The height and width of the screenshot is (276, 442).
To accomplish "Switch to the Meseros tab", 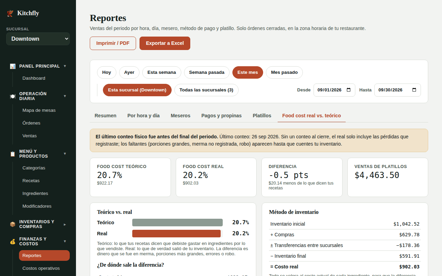I will click(181, 116).
